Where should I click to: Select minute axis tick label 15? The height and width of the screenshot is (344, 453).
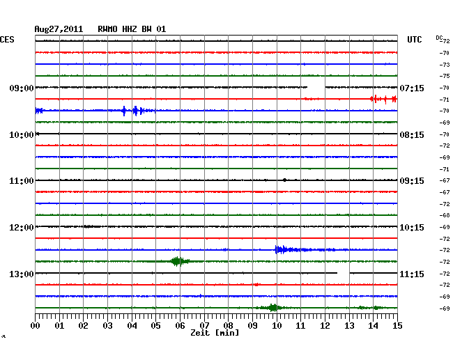[397, 325]
